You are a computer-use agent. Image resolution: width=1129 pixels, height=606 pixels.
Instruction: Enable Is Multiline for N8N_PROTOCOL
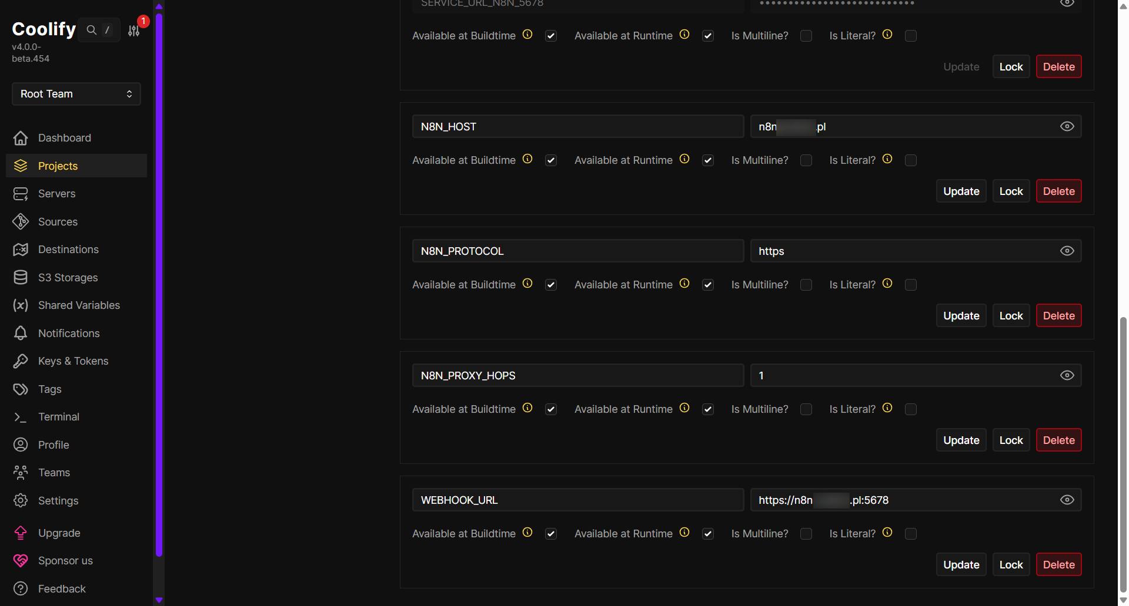(x=806, y=285)
